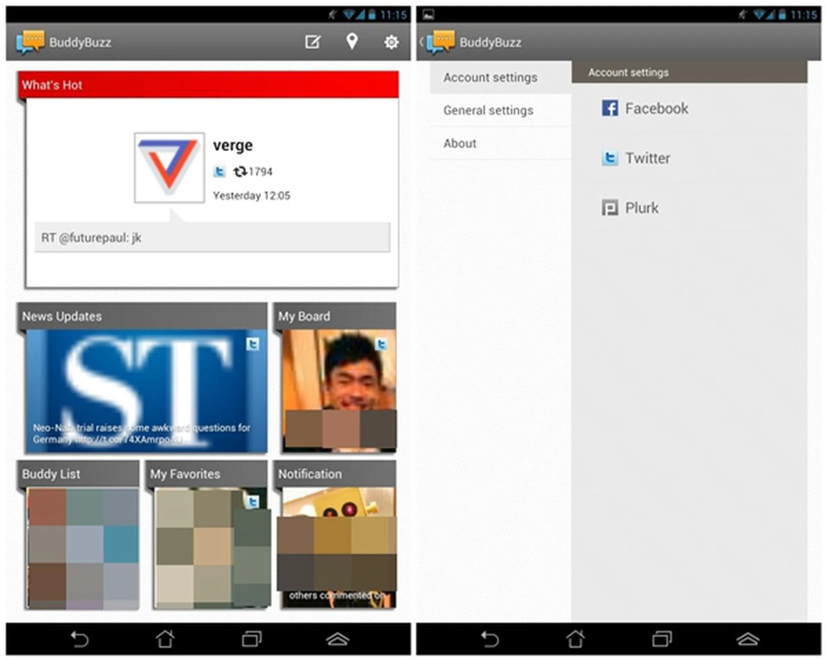Screen dimensions: 826x660
Task: Tap the verge profile picture
Action: pos(169,167)
